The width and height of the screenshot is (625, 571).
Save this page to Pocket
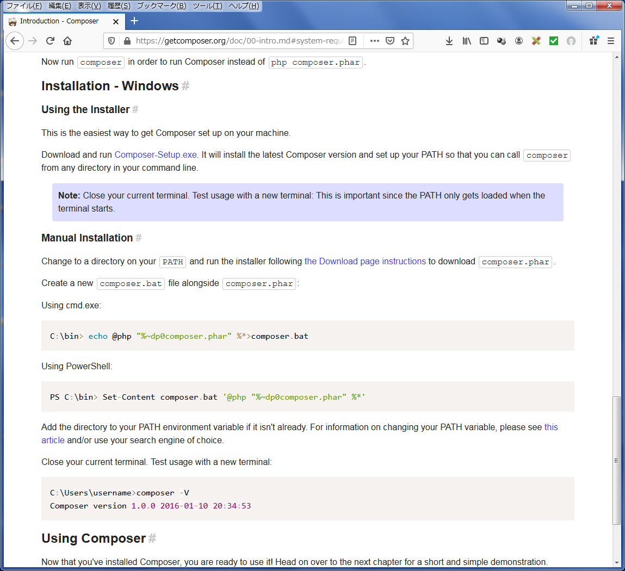click(x=390, y=41)
